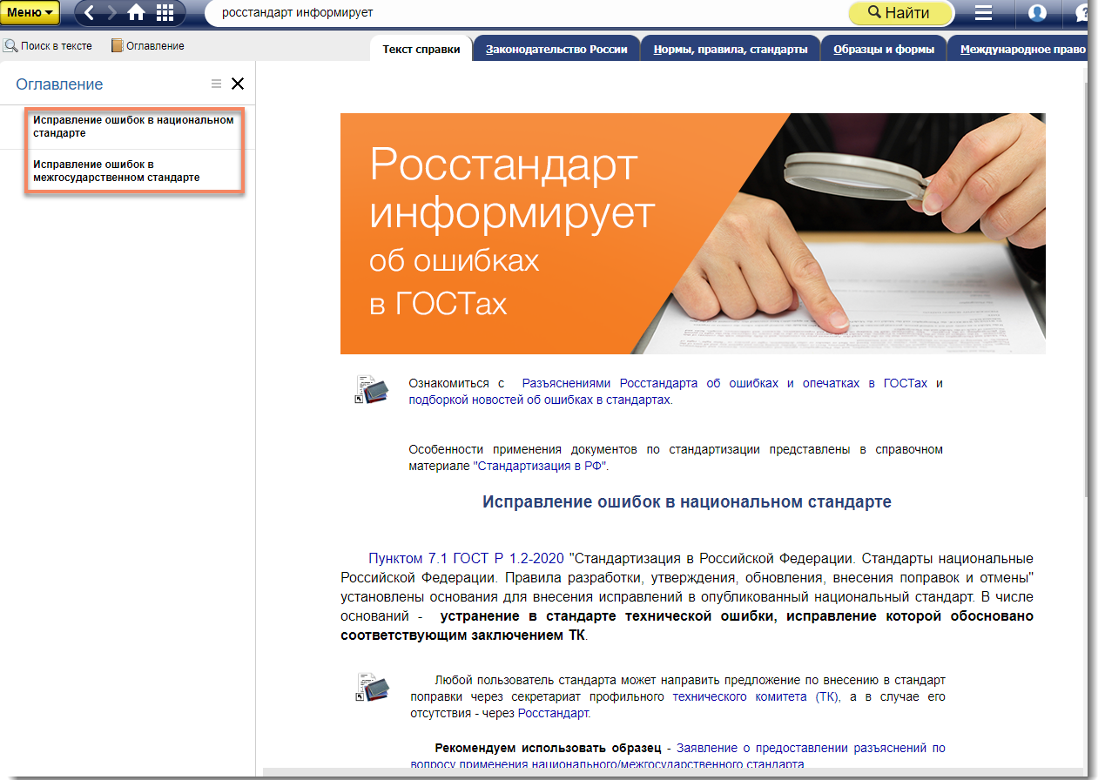Click the search field with росстандарт информирует
Image resolution: width=1105 pixels, height=780 pixels.
tap(526, 13)
